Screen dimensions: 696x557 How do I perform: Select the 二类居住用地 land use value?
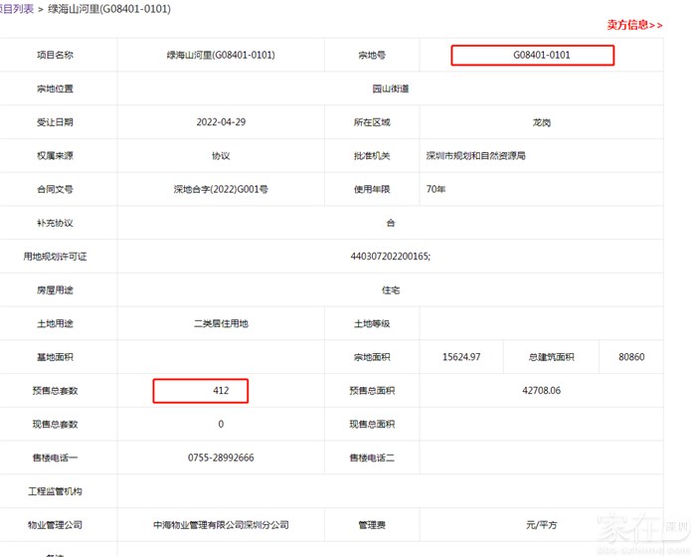(221, 323)
